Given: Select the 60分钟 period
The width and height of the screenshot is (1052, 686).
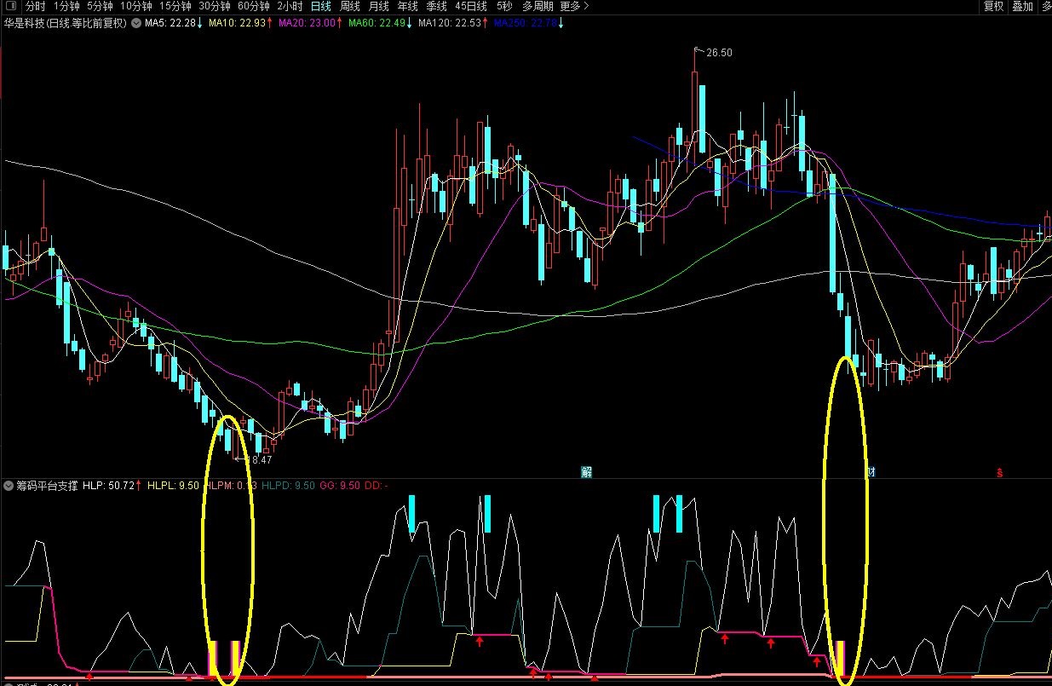Looking at the screenshot, I should click(254, 6).
